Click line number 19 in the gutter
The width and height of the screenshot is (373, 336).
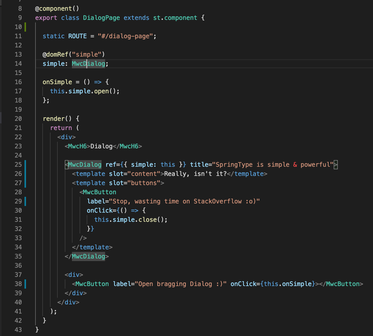(18, 110)
